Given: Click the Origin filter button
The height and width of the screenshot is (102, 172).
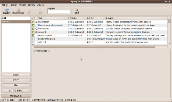Looking at the screenshot, I should pyautogui.click(x=16, y=85).
